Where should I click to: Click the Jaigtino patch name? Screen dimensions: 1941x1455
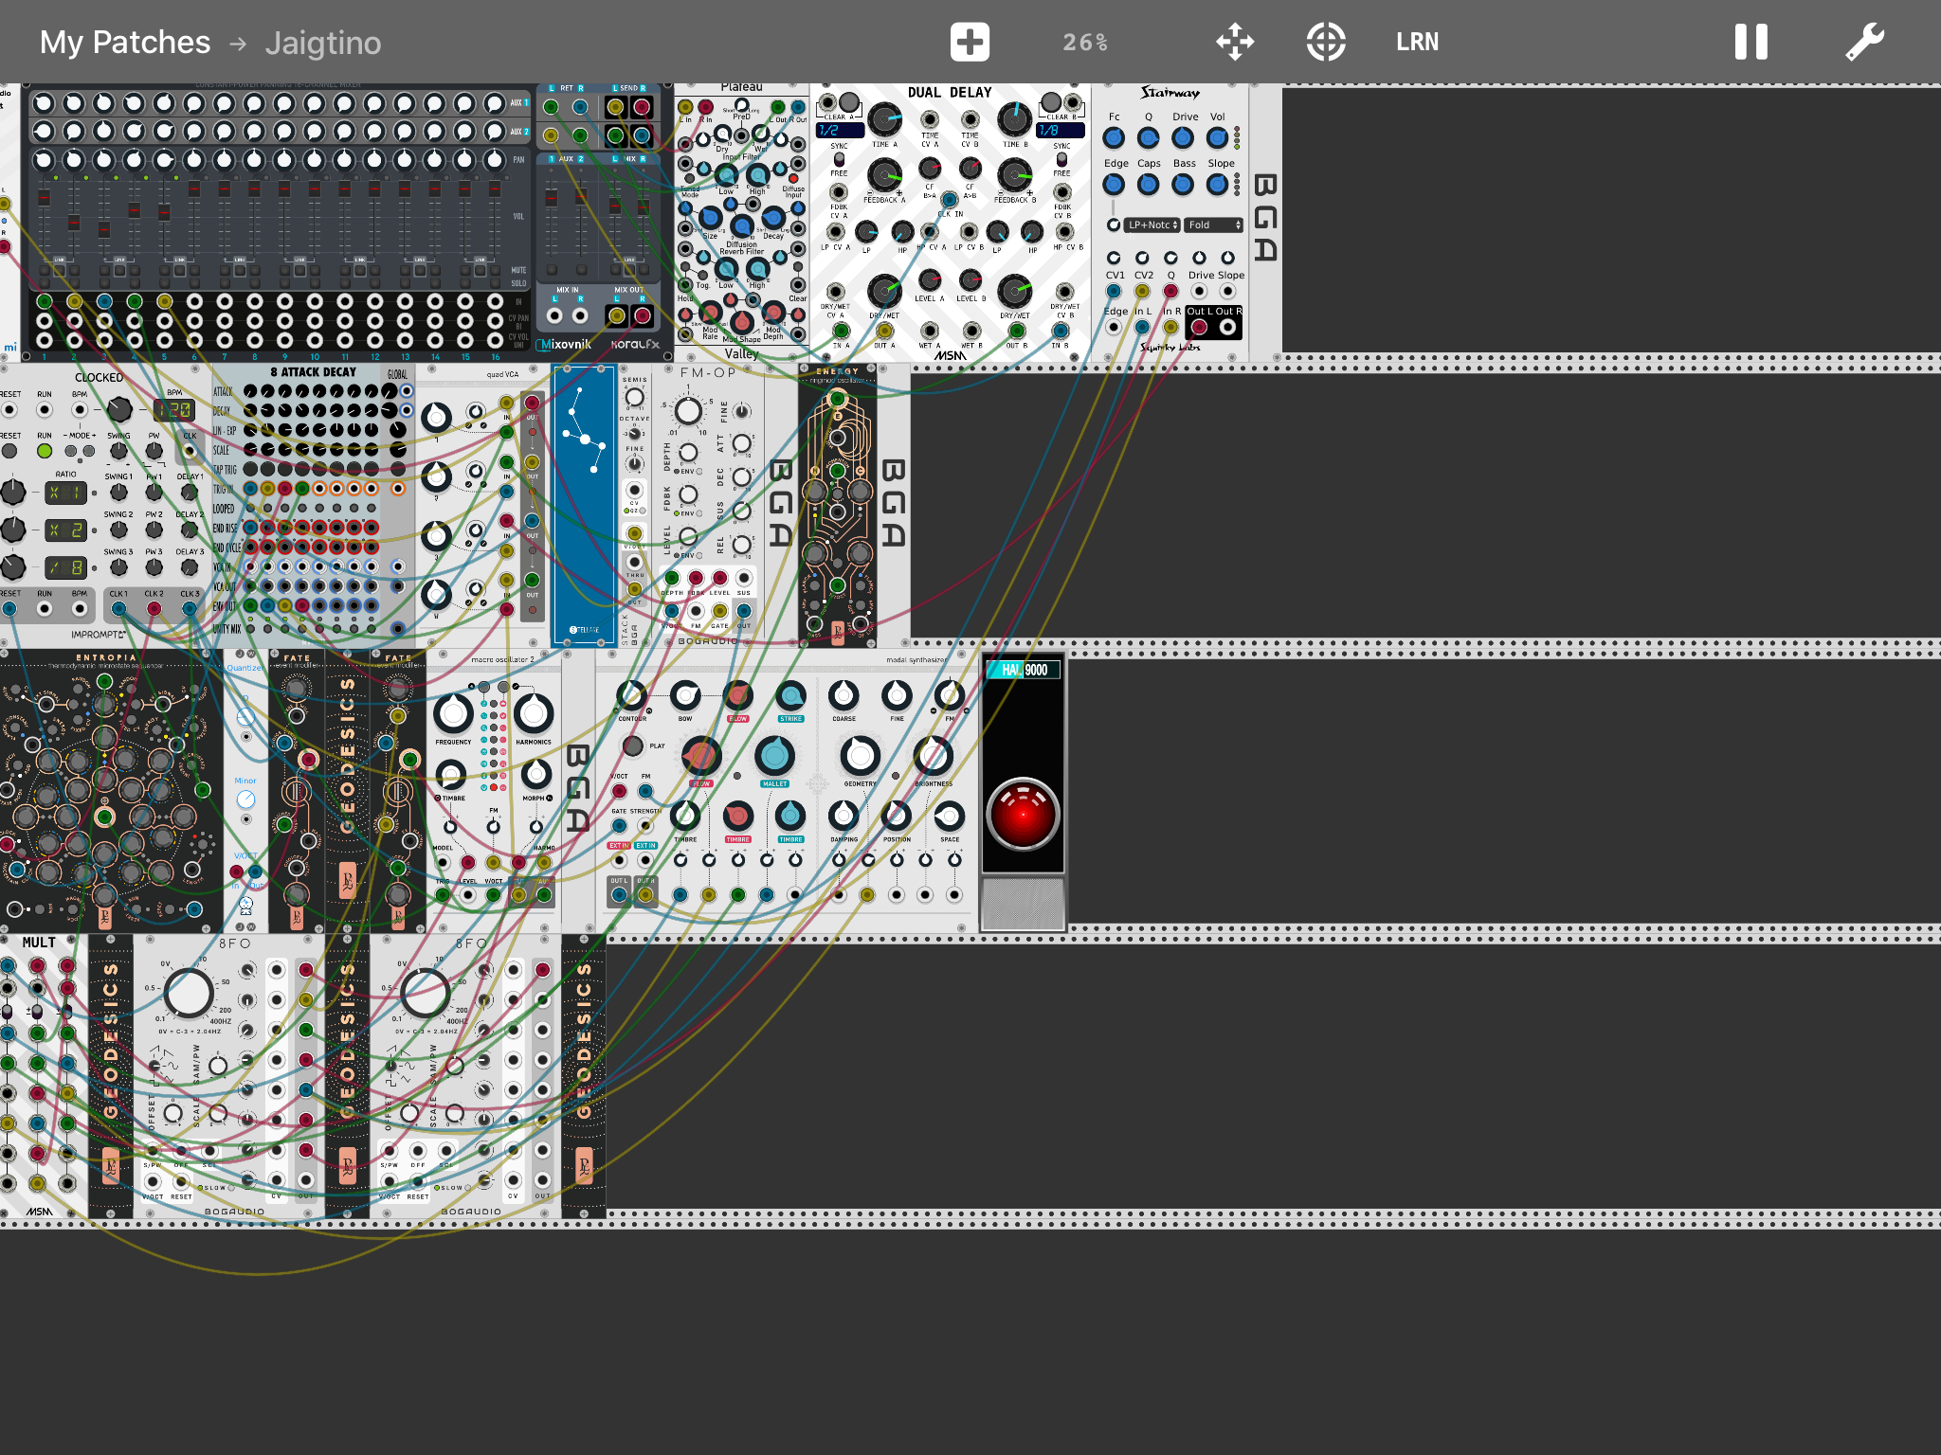[x=323, y=43]
